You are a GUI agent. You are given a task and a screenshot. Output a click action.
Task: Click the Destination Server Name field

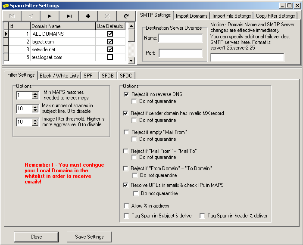pyautogui.click(x=180, y=38)
